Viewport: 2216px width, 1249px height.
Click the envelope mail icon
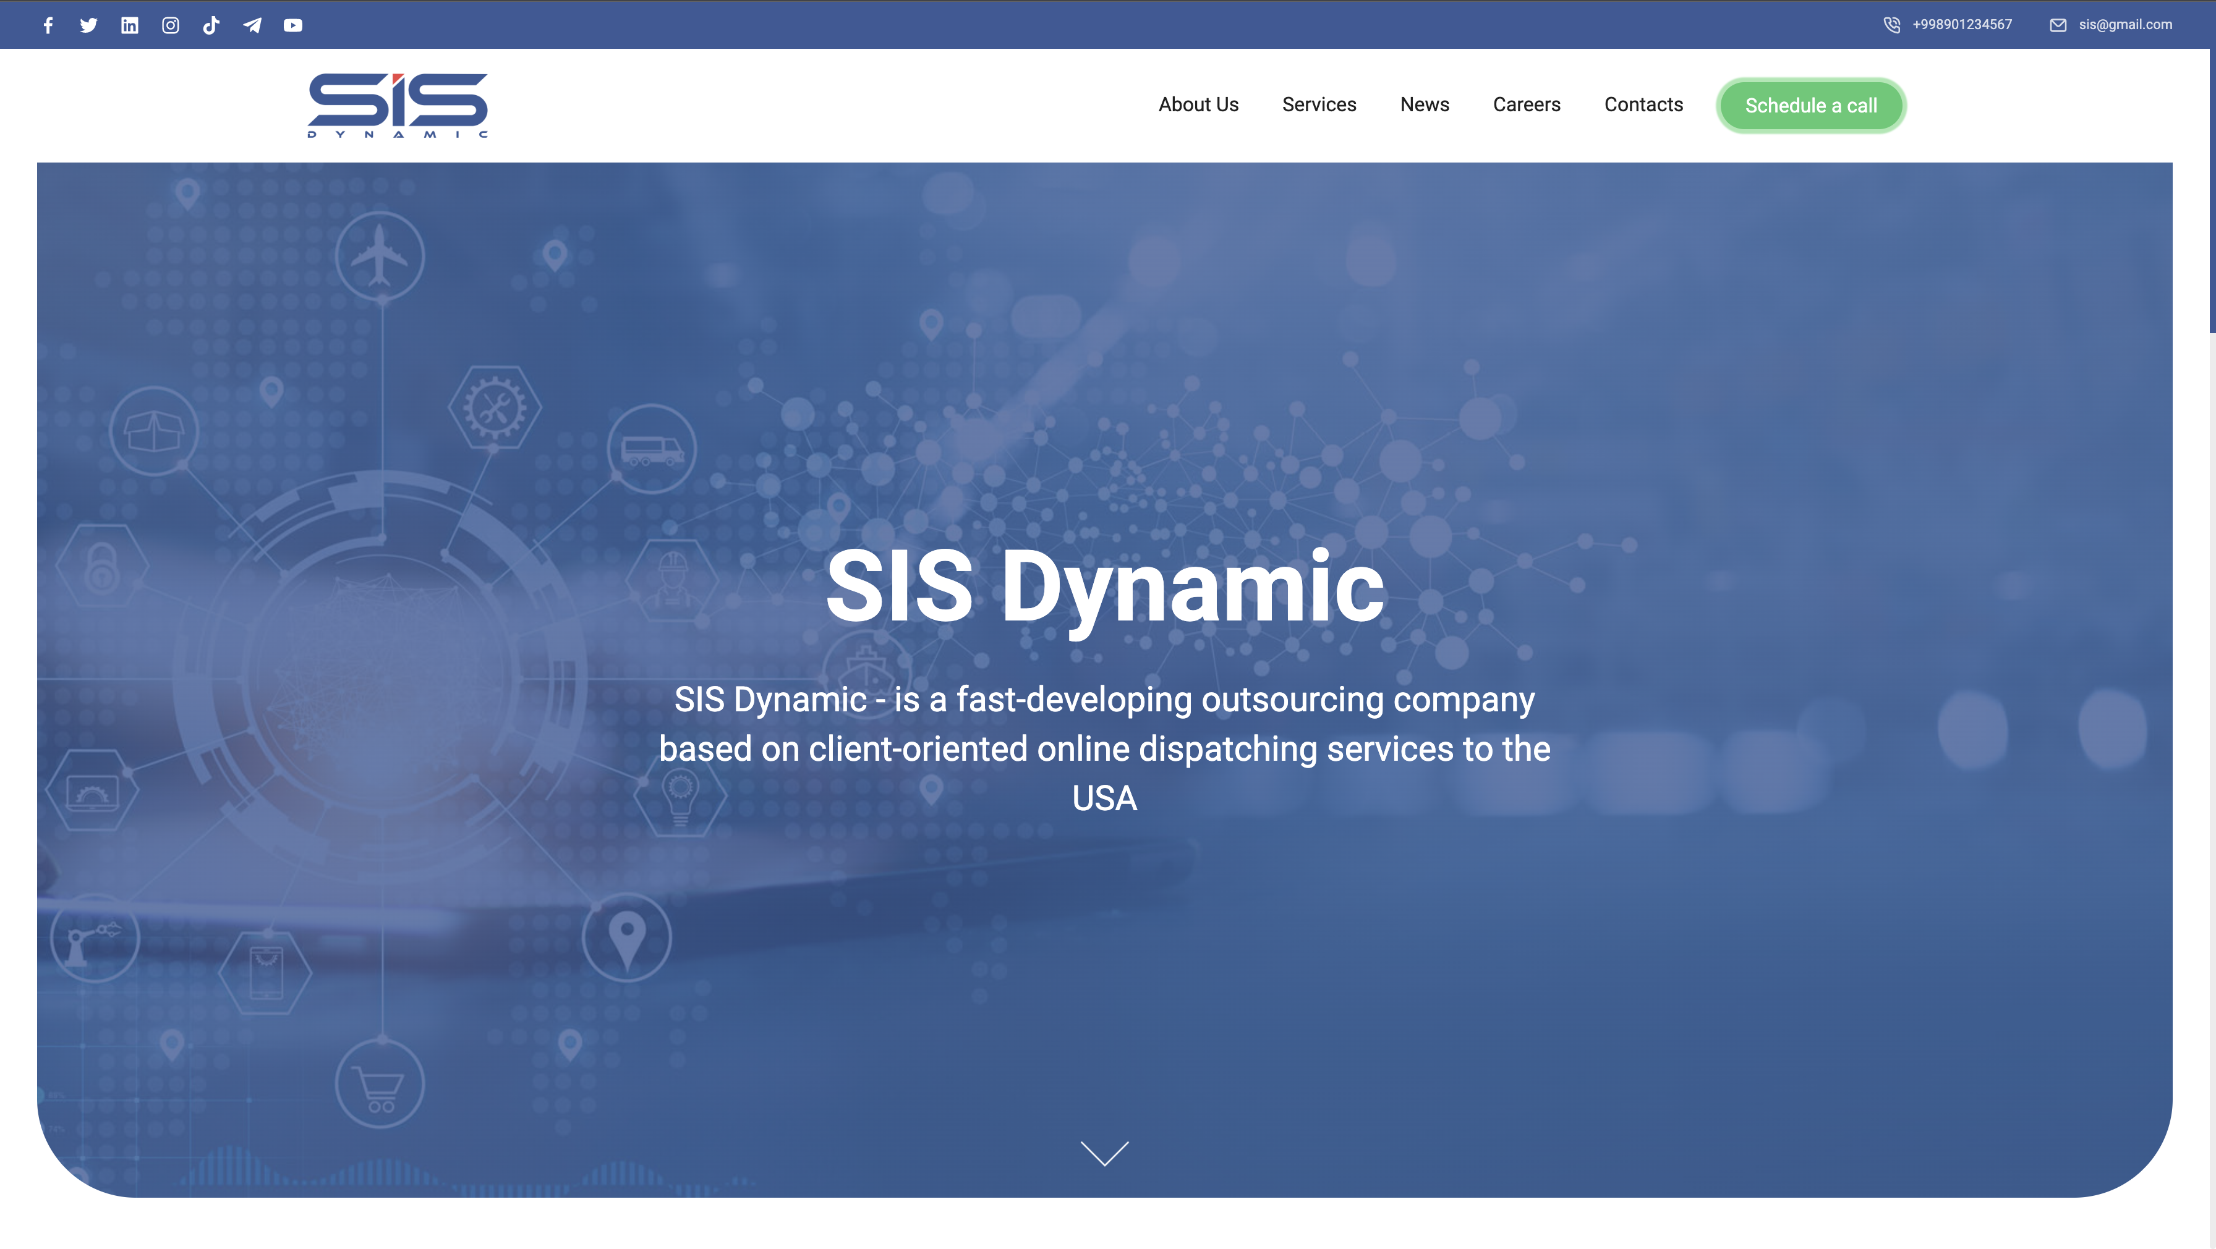tap(2058, 25)
